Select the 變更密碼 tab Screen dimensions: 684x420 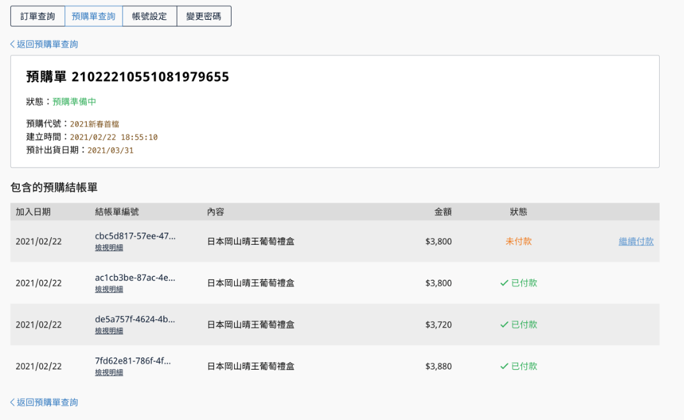[204, 17]
